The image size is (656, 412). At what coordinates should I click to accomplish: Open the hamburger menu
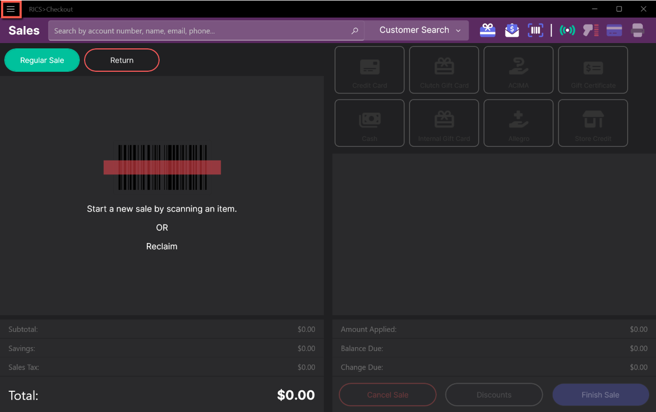[11, 9]
